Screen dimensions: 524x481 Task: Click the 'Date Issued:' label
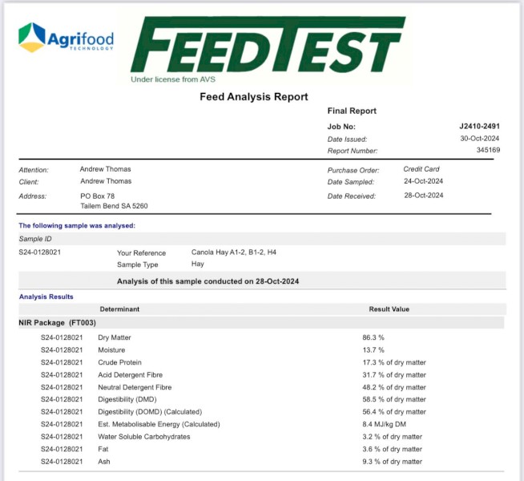tap(347, 139)
